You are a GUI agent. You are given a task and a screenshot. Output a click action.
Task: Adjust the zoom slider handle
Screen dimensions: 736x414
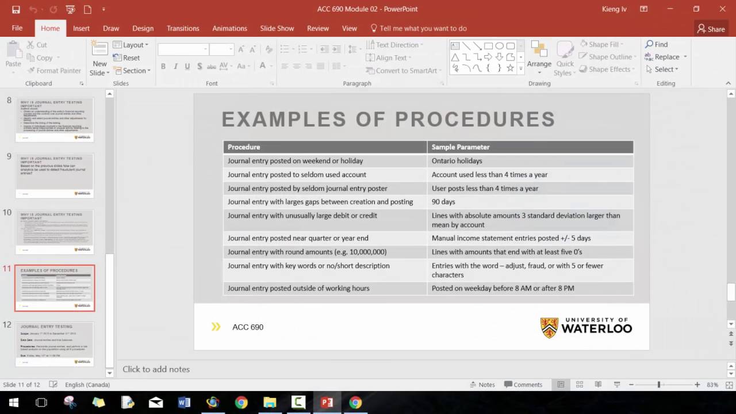tap(659, 385)
